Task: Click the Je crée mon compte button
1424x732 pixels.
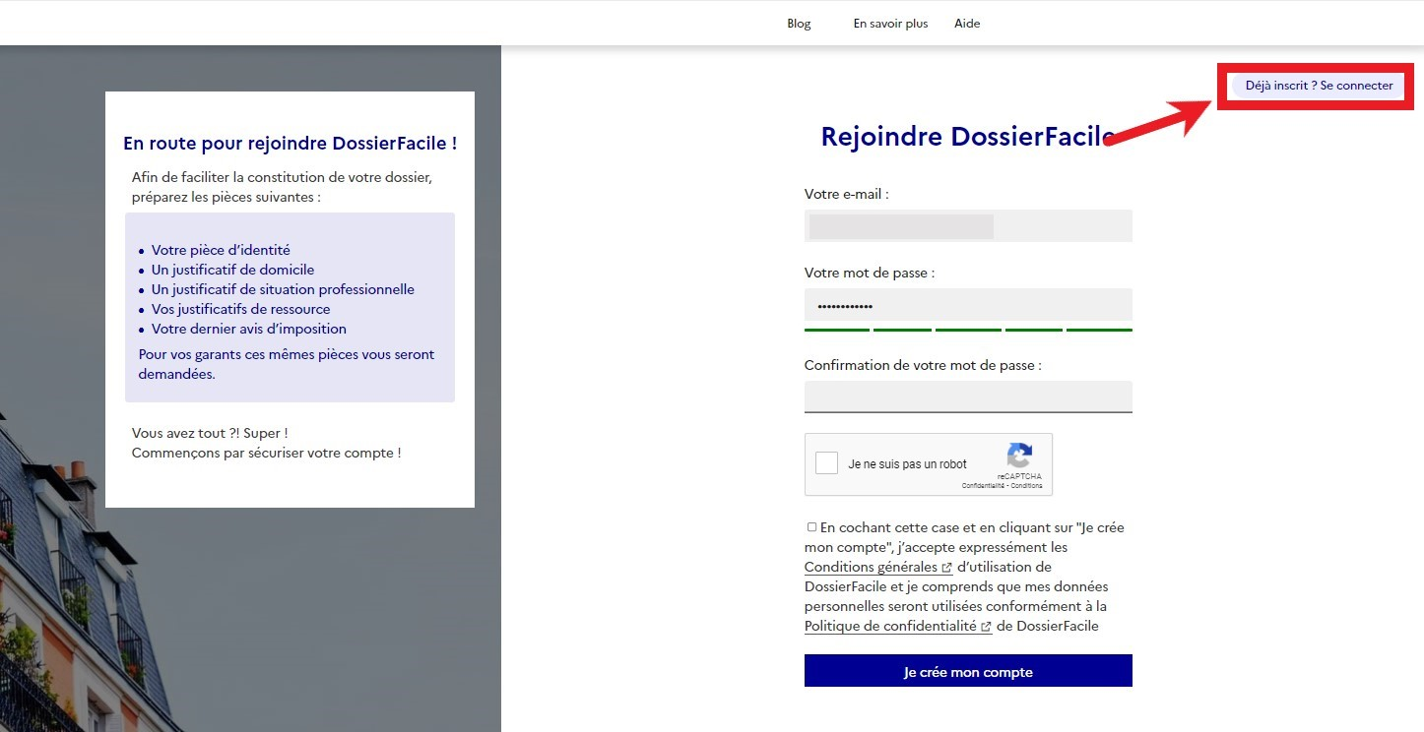Action: (x=968, y=671)
